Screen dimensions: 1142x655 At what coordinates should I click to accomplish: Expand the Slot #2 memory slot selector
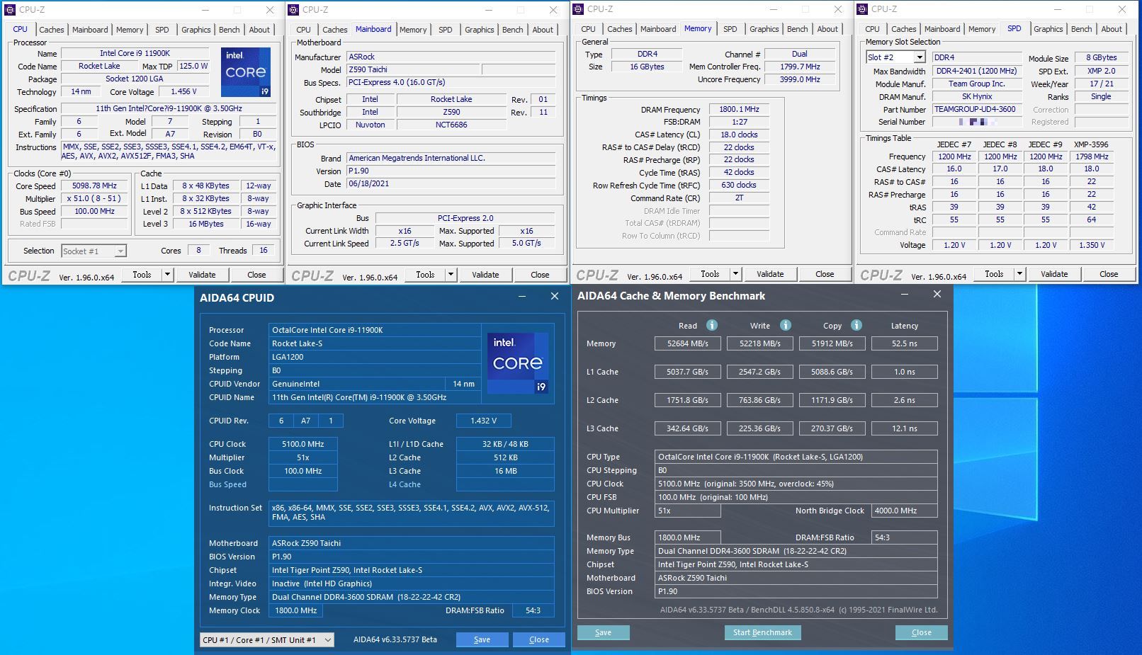coord(920,57)
